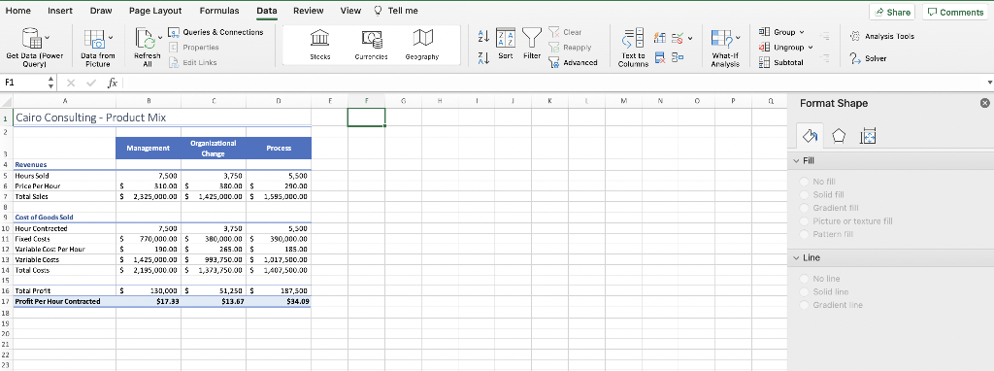
Task: Expand the formula bar
Action: [x=989, y=83]
